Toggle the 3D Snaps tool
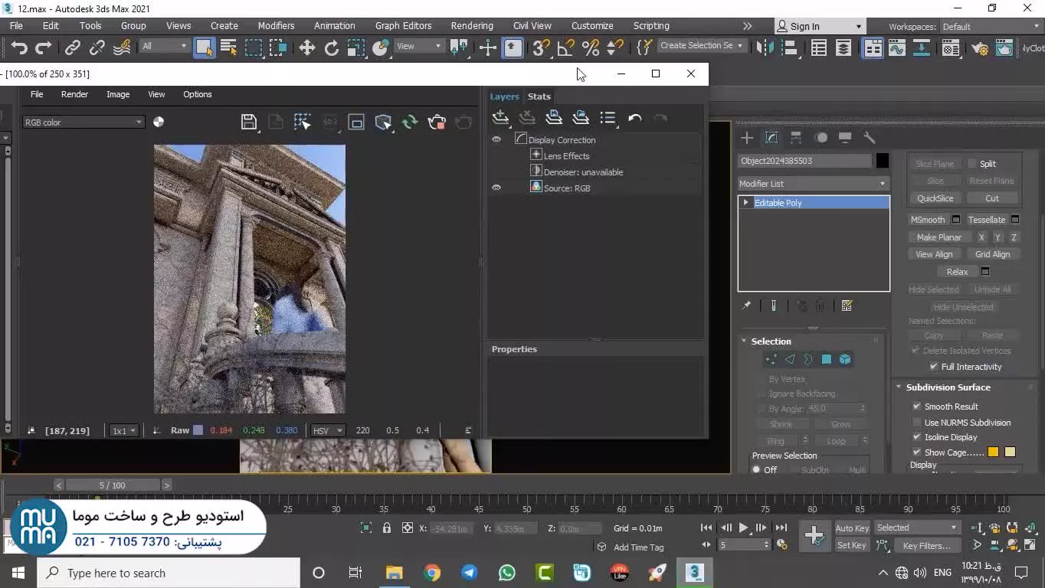The width and height of the screenshot is (1045, 588). 541,48
